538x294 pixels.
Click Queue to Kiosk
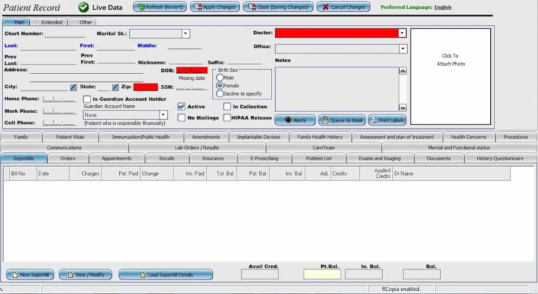pos(342,120)
